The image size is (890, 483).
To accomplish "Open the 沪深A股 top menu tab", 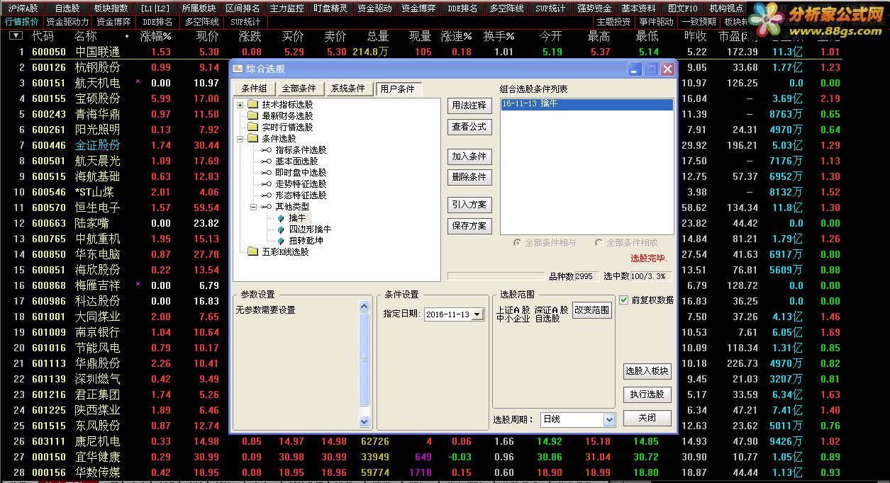I will pos(23,8).
